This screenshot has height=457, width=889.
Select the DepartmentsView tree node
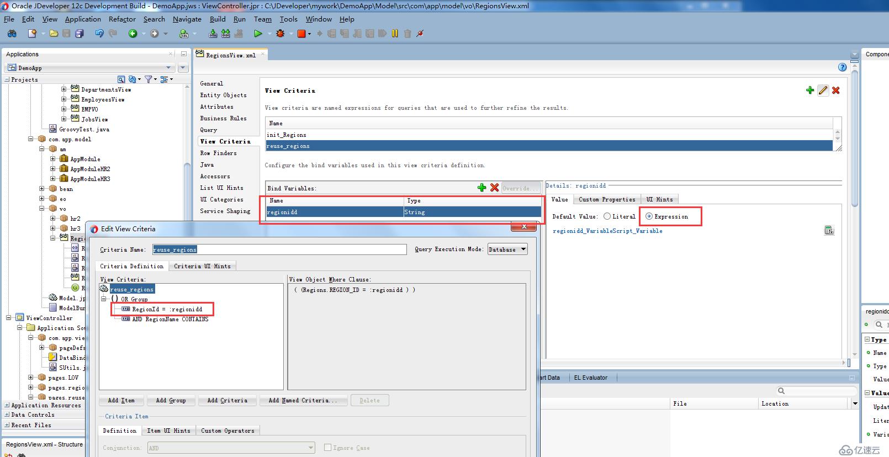[x=106, y=89]
